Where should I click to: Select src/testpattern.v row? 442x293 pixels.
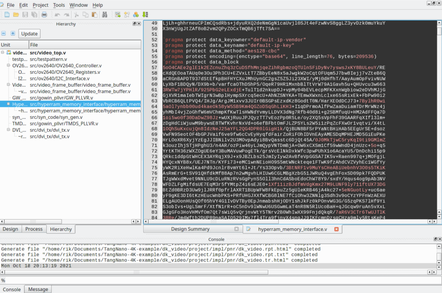70,59
